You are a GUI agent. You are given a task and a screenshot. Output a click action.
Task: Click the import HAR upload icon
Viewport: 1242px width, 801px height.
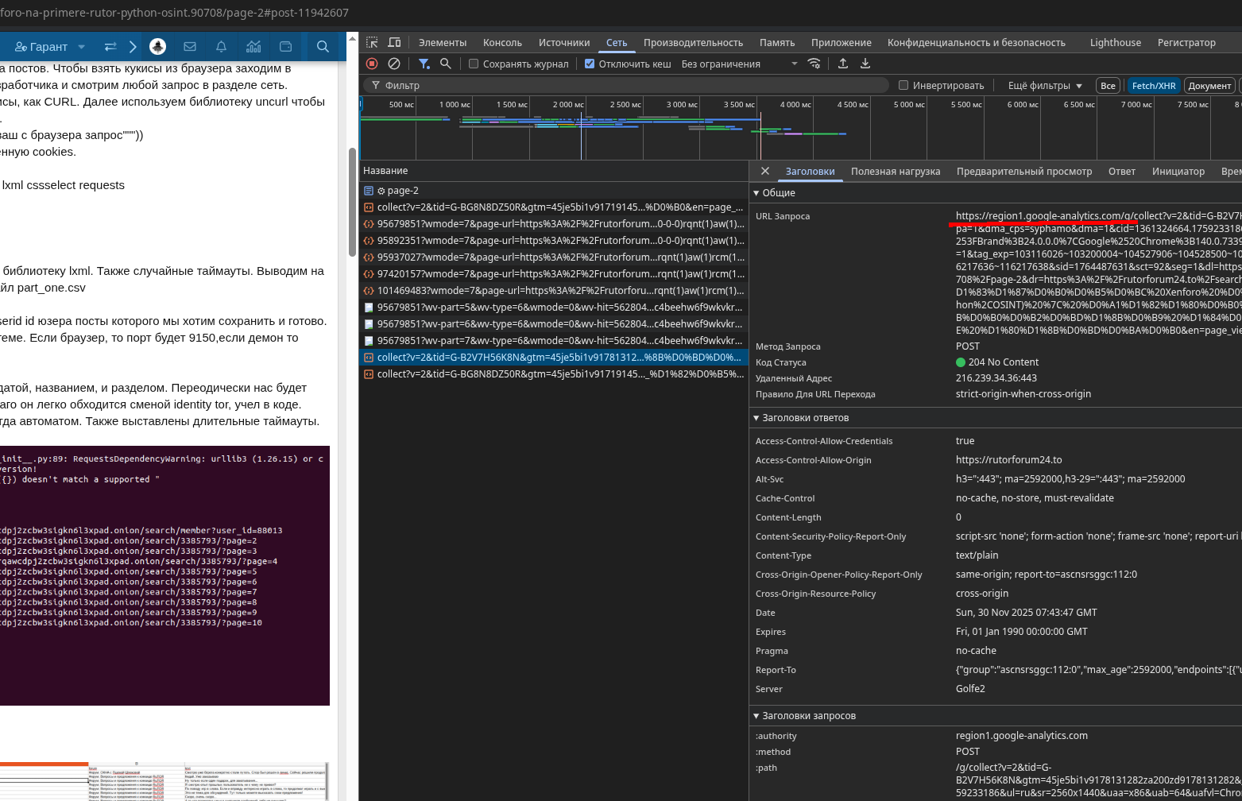click(x=843, y=64)
